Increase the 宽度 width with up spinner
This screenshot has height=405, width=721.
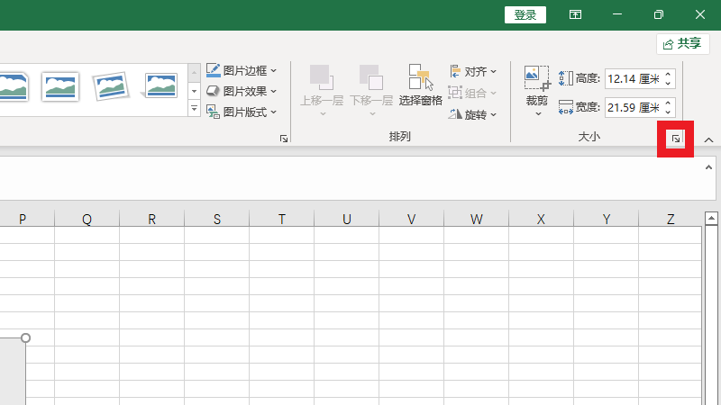[x=669, y=103]
